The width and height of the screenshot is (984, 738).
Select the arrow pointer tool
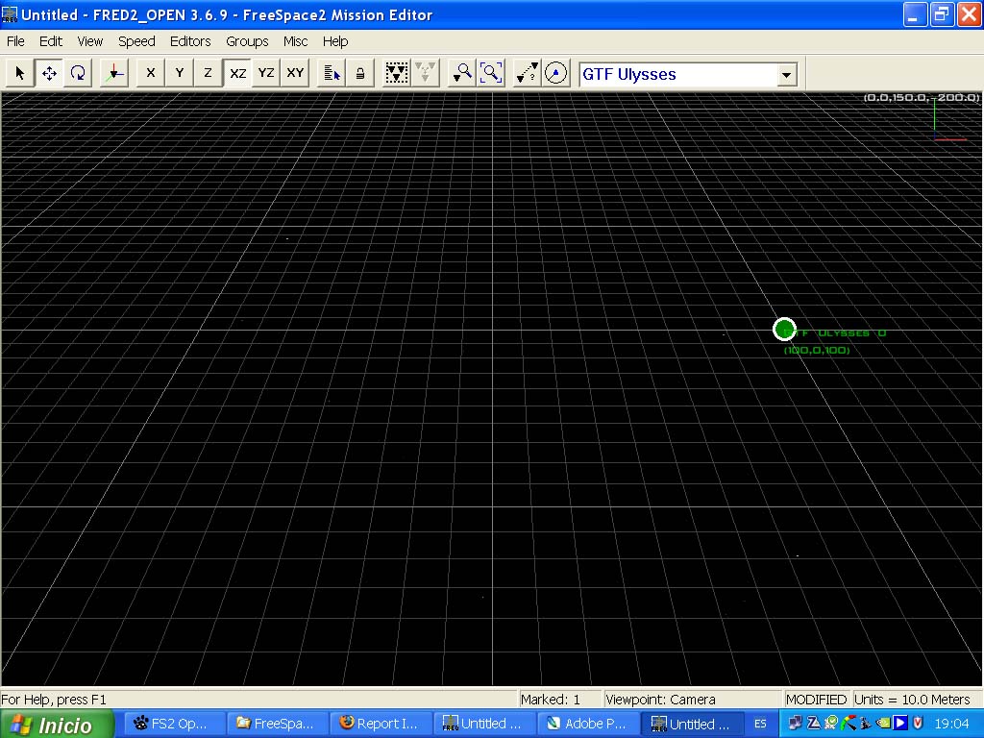[x=20, y=73]
